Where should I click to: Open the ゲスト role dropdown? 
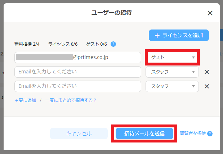point(172,58)
